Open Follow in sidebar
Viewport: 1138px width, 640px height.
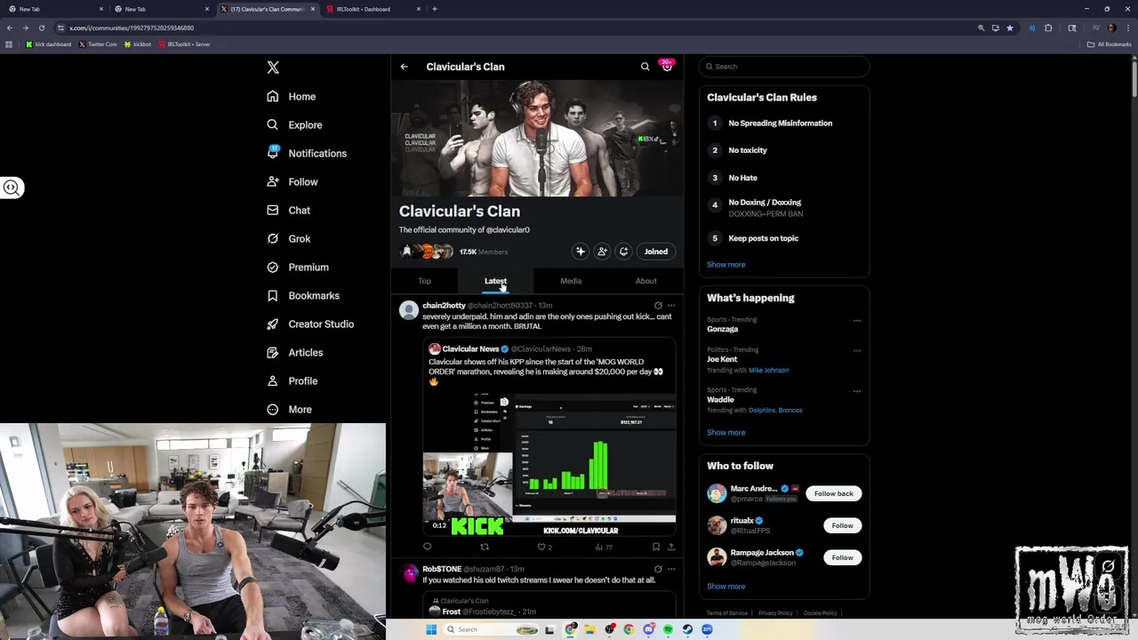coord(292,181)
